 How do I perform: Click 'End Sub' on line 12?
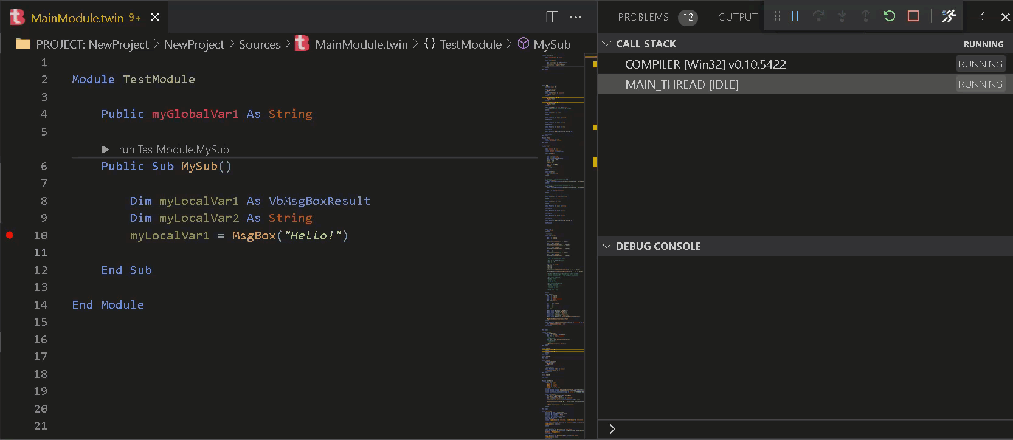coord(126,270)
